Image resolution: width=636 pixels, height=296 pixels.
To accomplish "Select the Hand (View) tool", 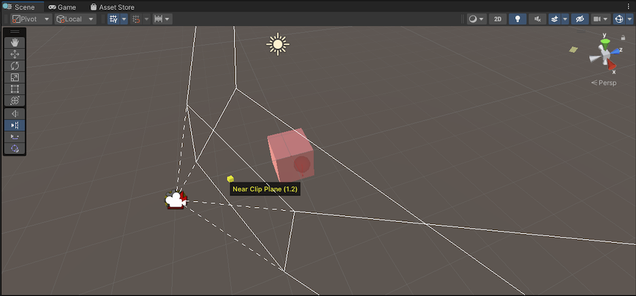I will pyautogui.click(x=15, y=43).
